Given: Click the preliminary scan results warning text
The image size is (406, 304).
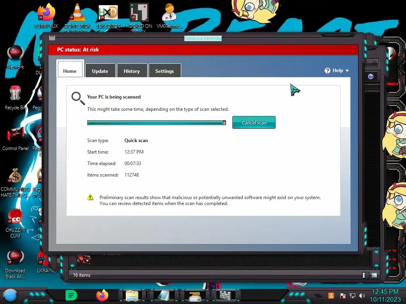Looking at the screenshot, I should 210,200.
